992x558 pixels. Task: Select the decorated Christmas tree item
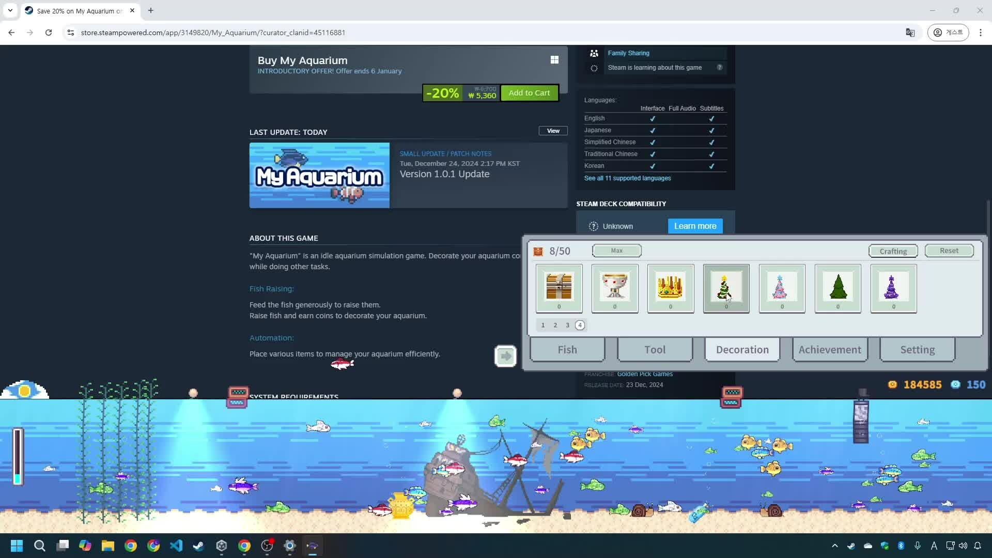[x=726, y=288]
